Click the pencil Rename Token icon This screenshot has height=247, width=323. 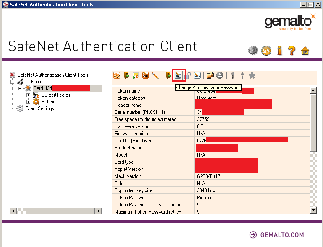click(x=155, y=75)
